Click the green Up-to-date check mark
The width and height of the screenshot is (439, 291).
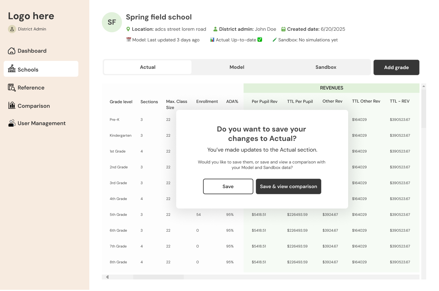click(x=260, y=40)
